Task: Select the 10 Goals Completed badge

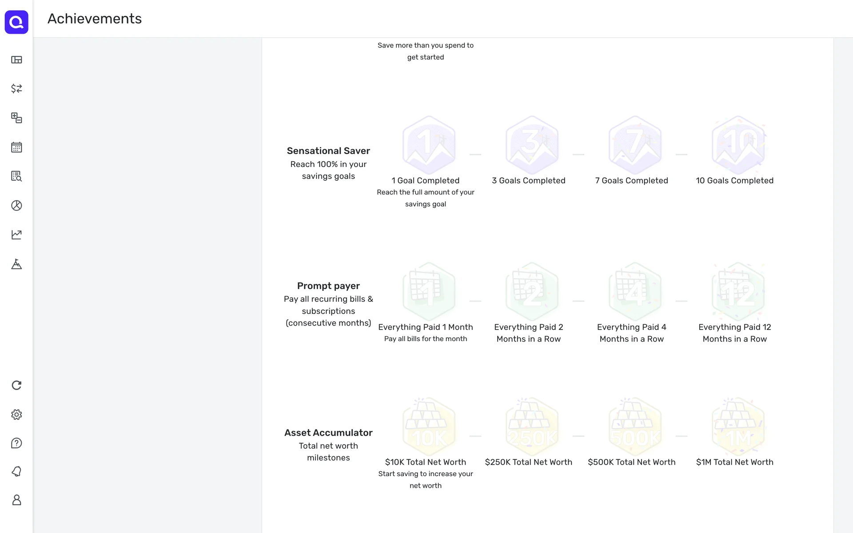Action: click(x=738, y=145)
